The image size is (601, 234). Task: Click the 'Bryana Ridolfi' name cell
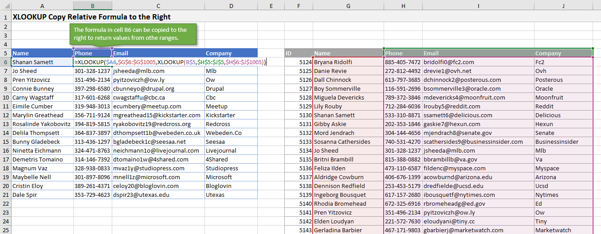point(348,62)
